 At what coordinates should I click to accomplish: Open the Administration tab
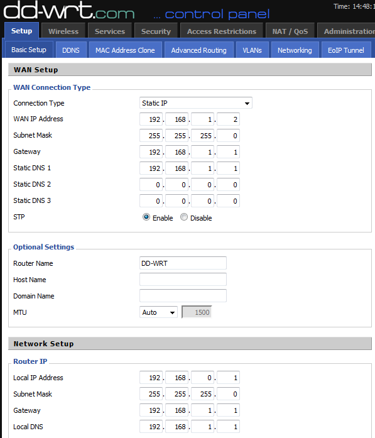347,31
